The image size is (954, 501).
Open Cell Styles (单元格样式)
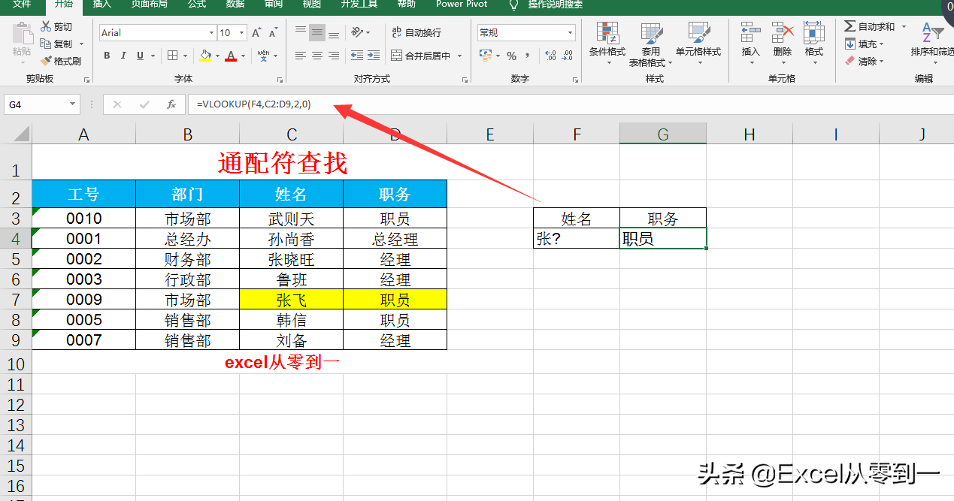tap(698, 44)
